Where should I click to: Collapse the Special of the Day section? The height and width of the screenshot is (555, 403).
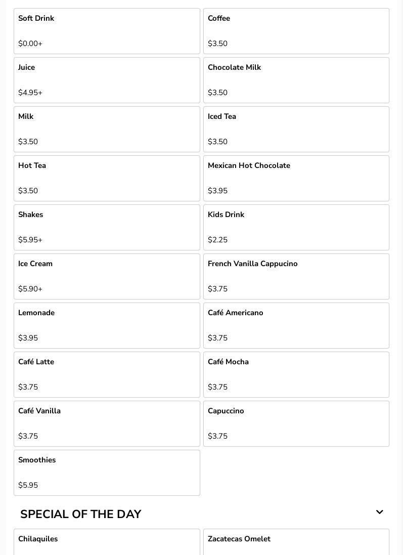[379, 513]
